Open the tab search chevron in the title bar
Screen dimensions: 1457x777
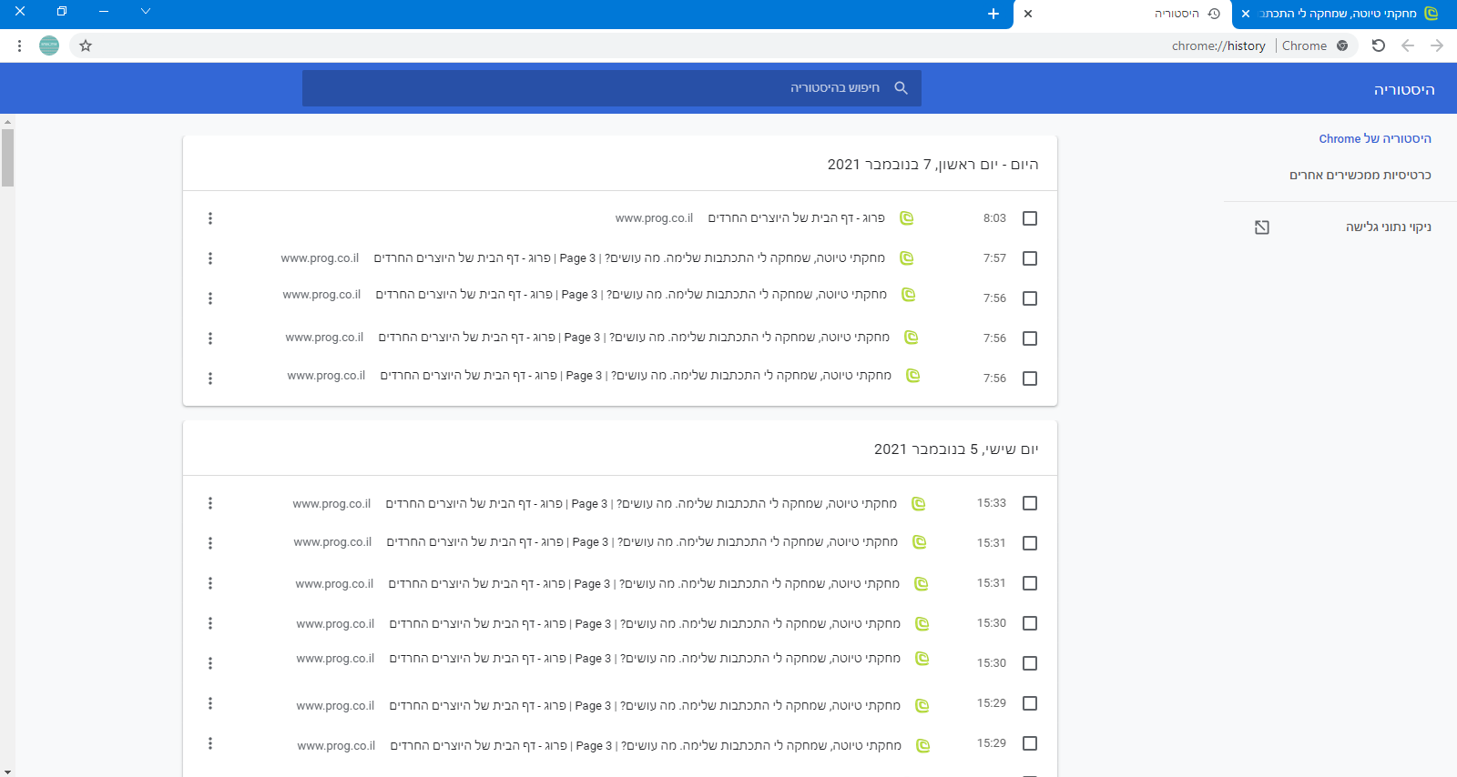pos(145,12)
